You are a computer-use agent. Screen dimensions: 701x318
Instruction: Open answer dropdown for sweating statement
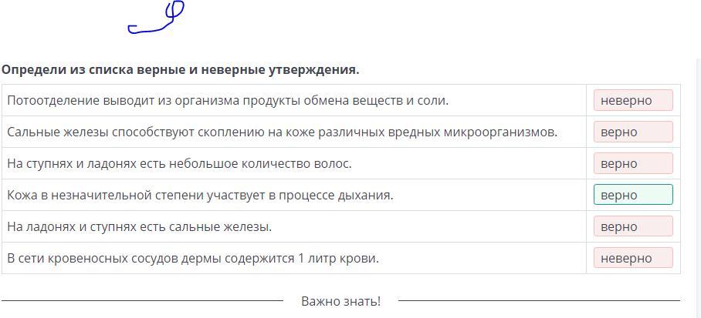tap(633, 100)
